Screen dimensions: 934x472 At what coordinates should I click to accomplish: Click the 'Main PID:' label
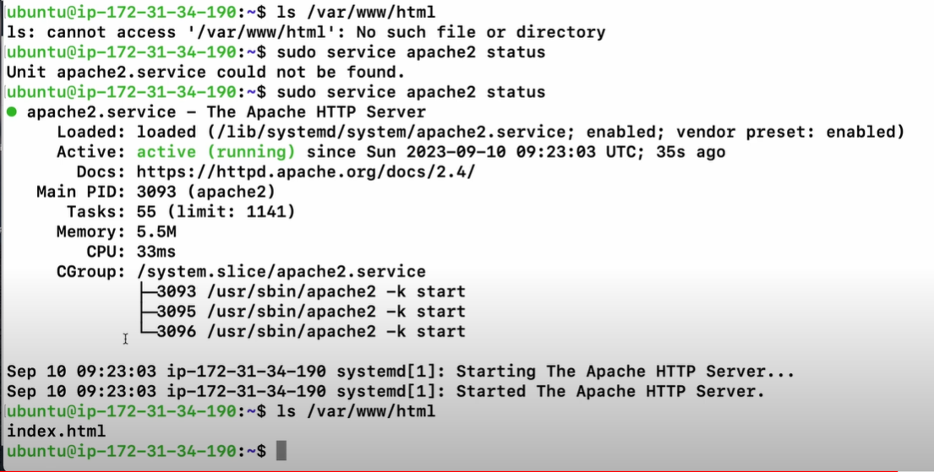pos(82,192)
